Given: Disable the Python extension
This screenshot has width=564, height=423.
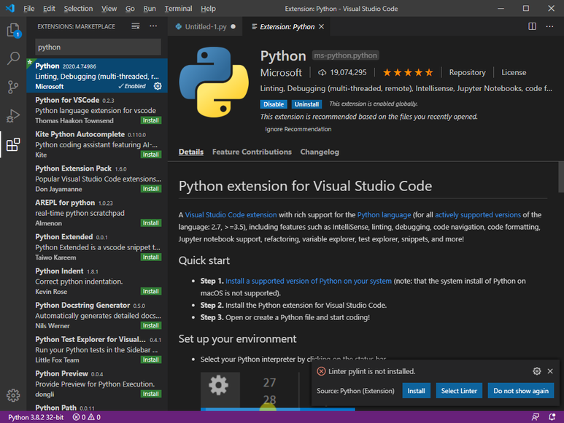Looking at the screenshot, I should [274, 104].
